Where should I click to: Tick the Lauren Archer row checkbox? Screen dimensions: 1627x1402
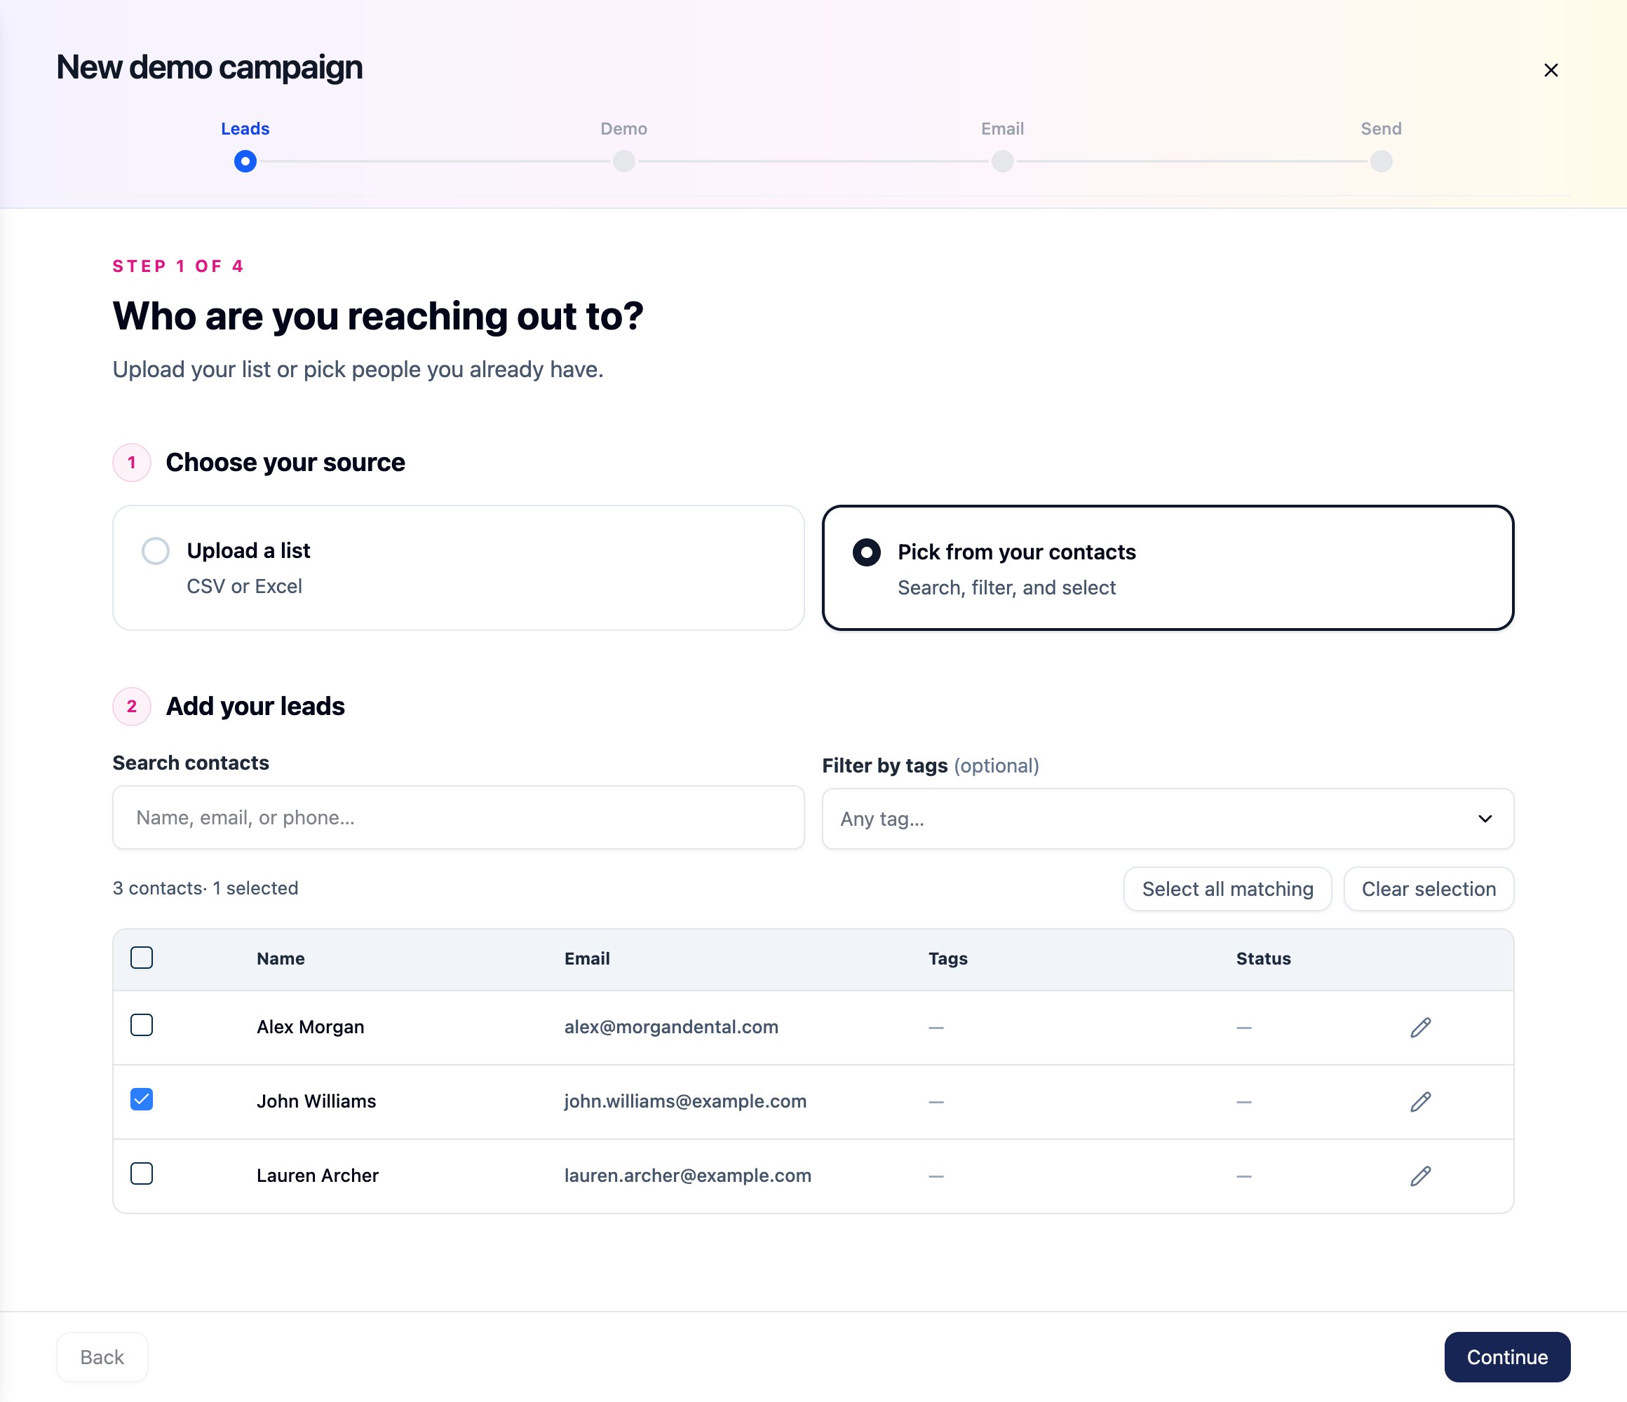tap(142, 1173)
